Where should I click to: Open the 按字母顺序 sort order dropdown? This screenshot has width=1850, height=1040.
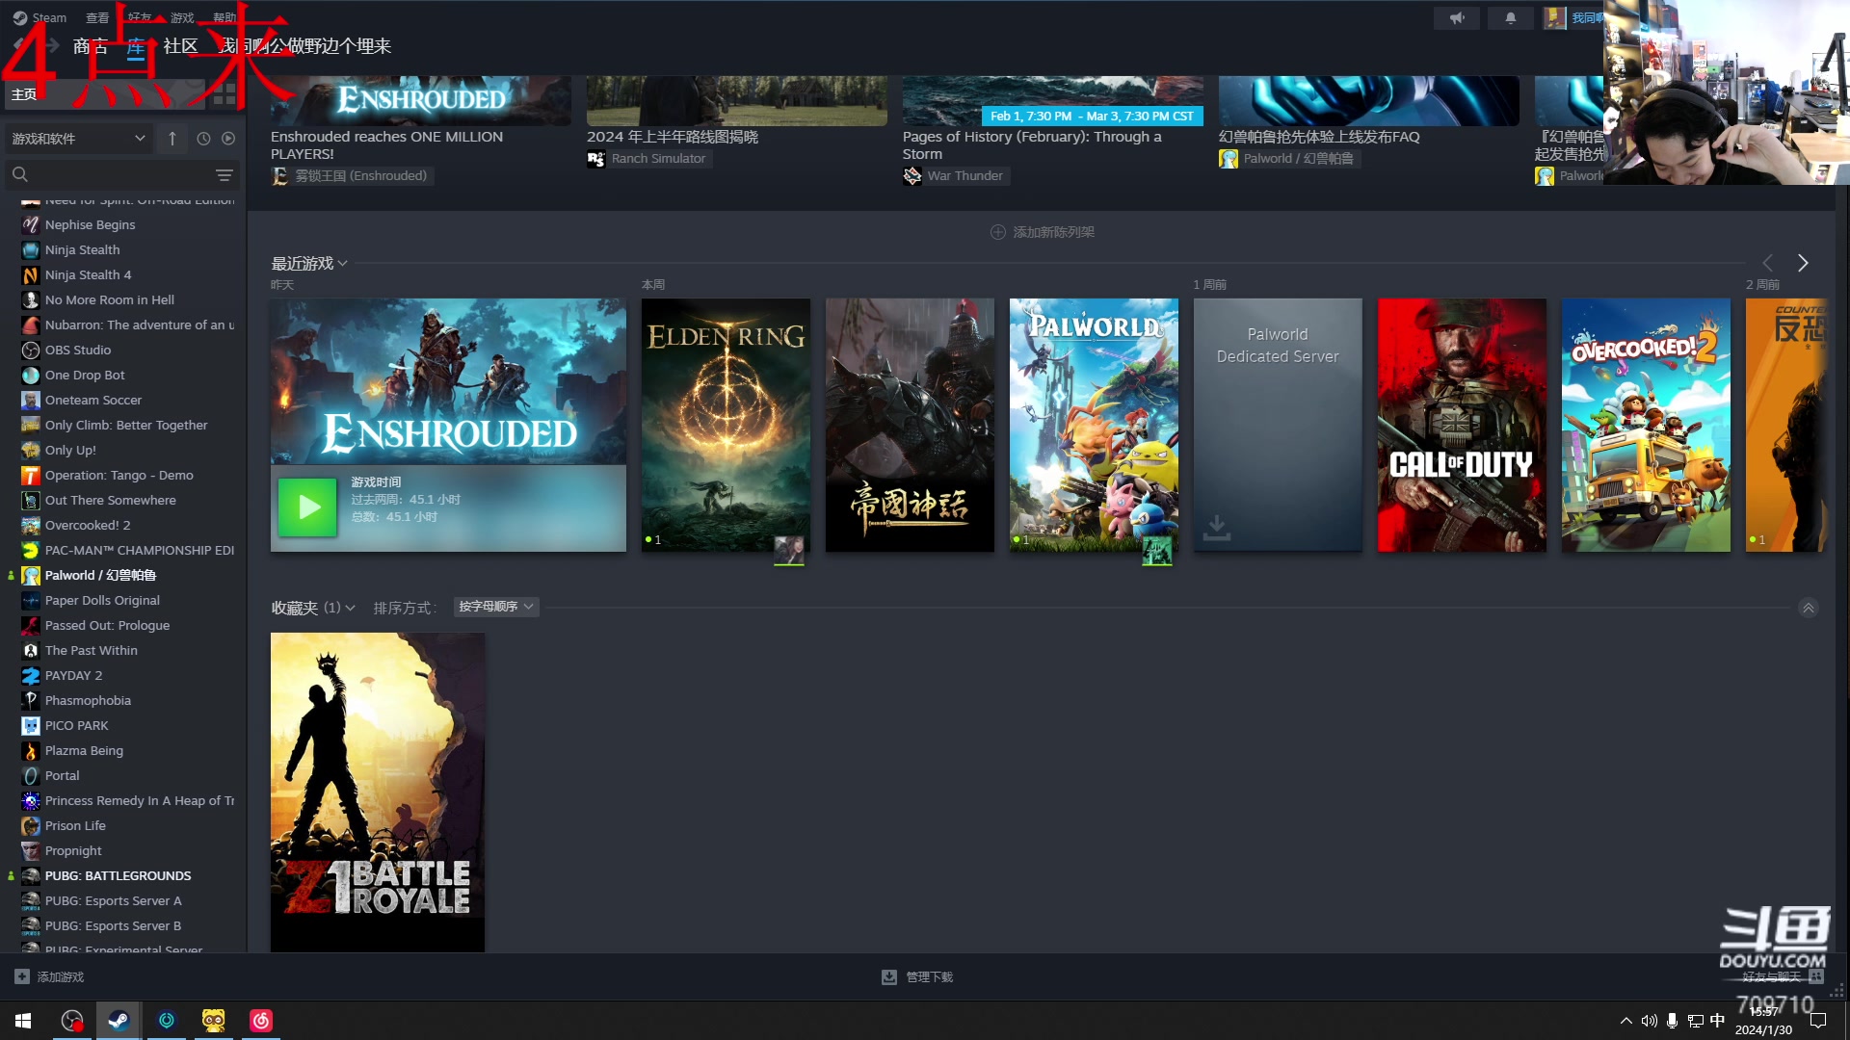pos(495,607)
